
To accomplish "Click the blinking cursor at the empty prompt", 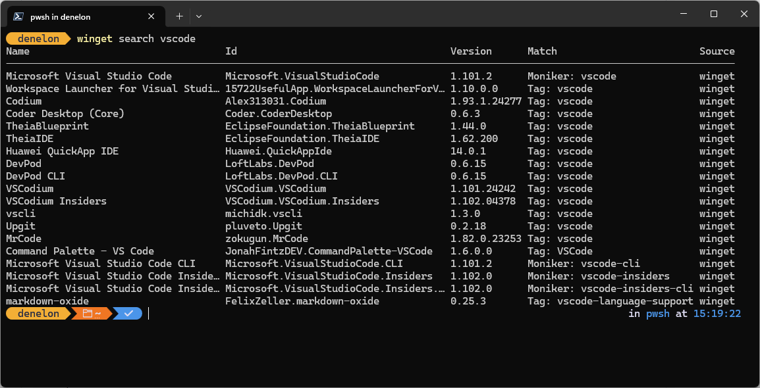I will 149,314.
